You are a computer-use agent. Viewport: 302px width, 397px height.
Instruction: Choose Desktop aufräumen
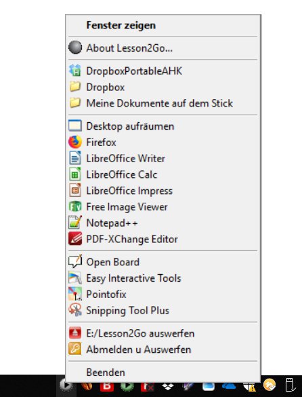163,126
